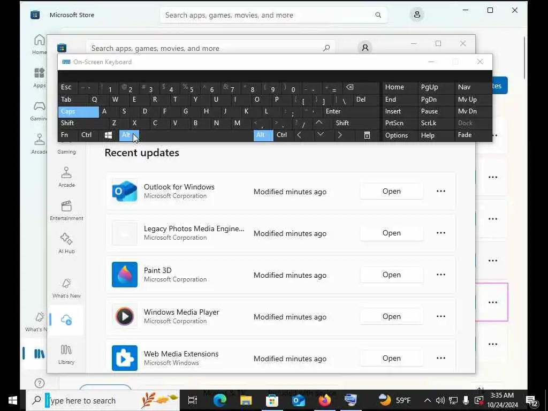Click profile icon in front Store window
This screenshot has height=411, width=548.
pyautogui.click(x=365, y=48)
